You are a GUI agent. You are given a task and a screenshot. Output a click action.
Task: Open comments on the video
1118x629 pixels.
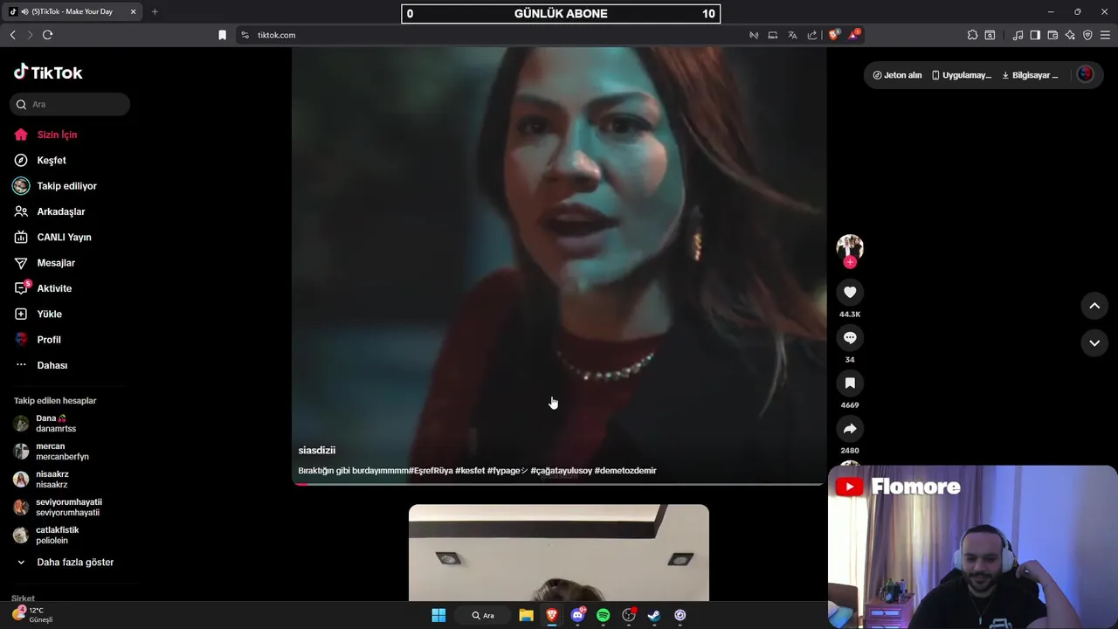[x=850, y=337]
